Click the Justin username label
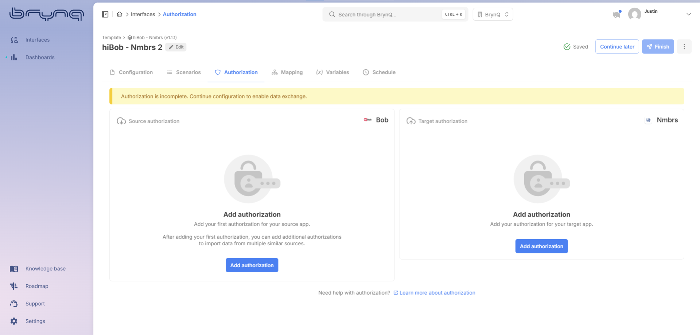 [651, 11]
